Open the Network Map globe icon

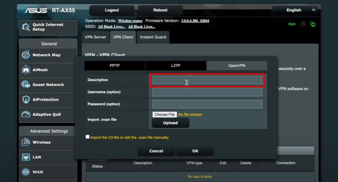26,55
